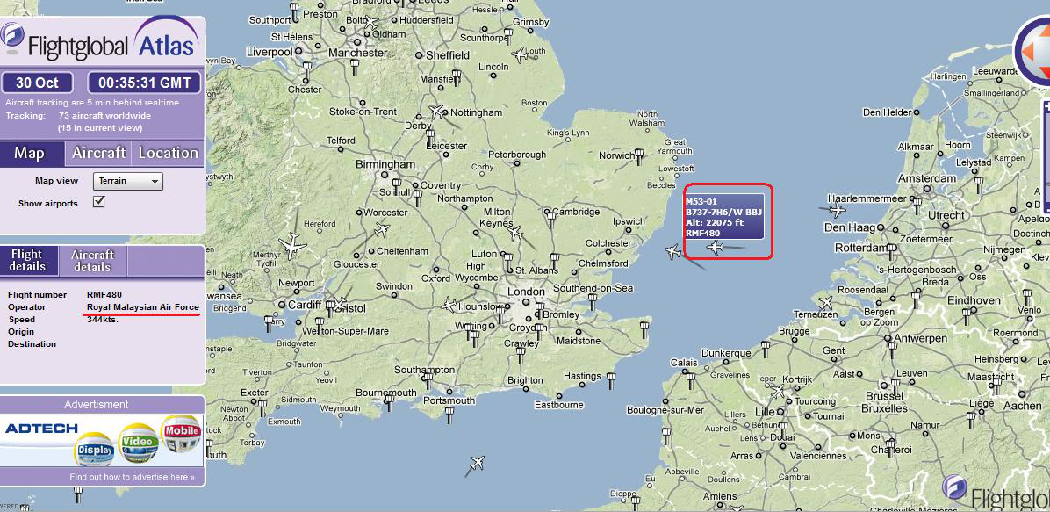Click the 73 aircraft worldwide tracking text

(x=104, y=116)
